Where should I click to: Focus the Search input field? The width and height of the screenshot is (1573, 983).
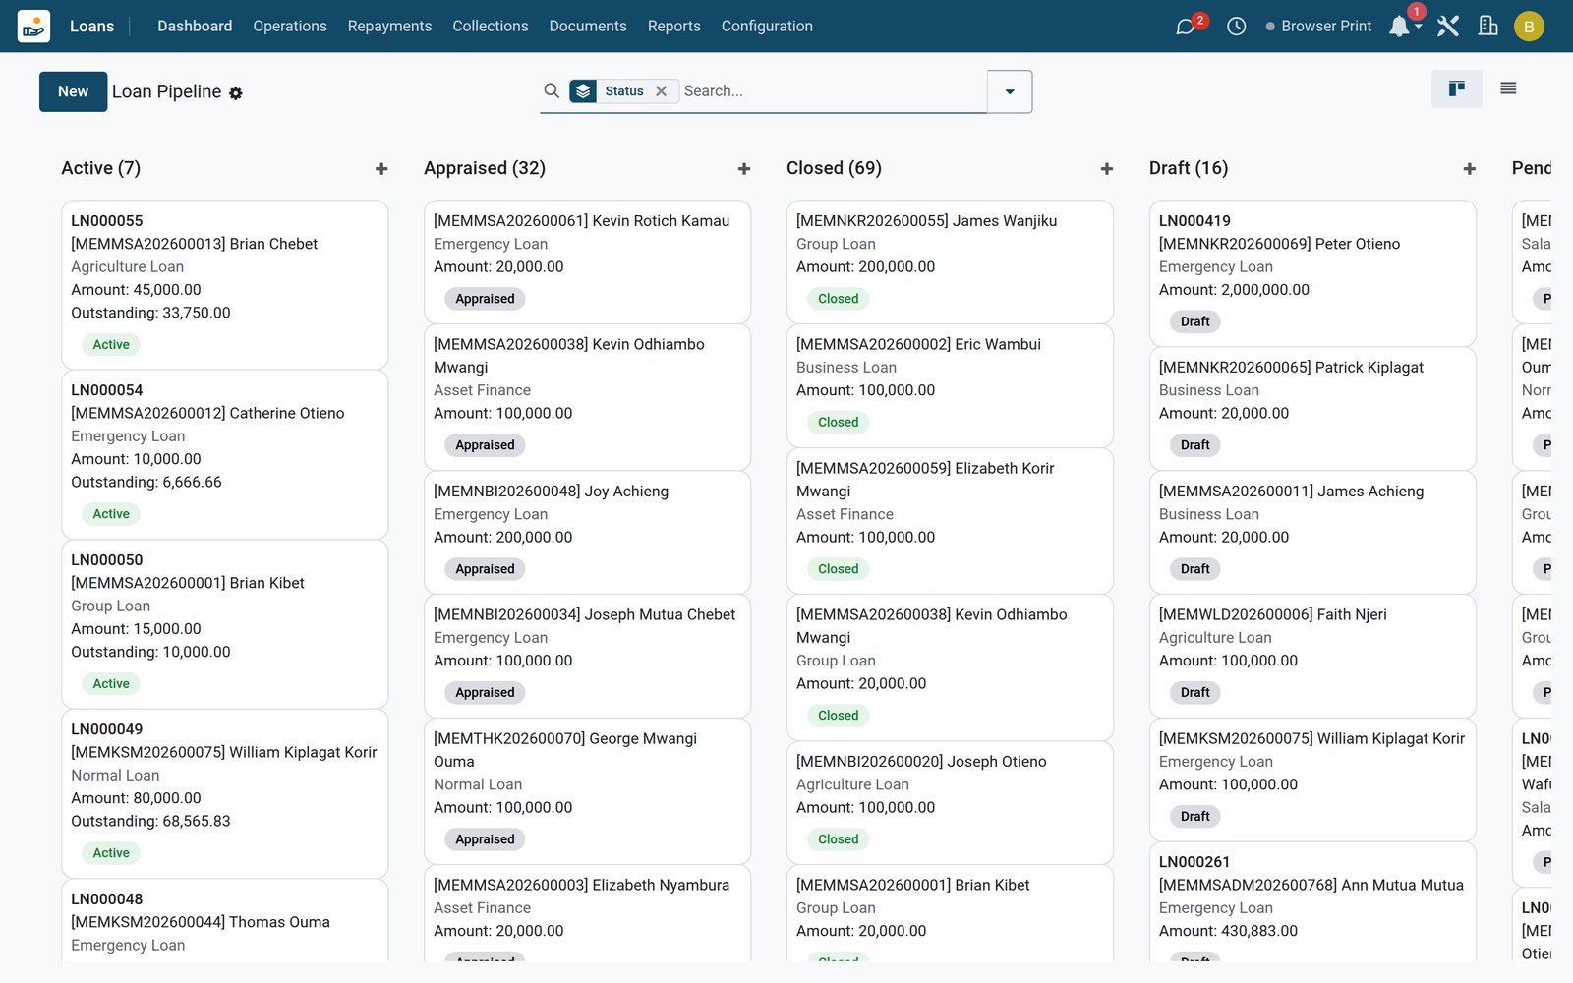832,91
